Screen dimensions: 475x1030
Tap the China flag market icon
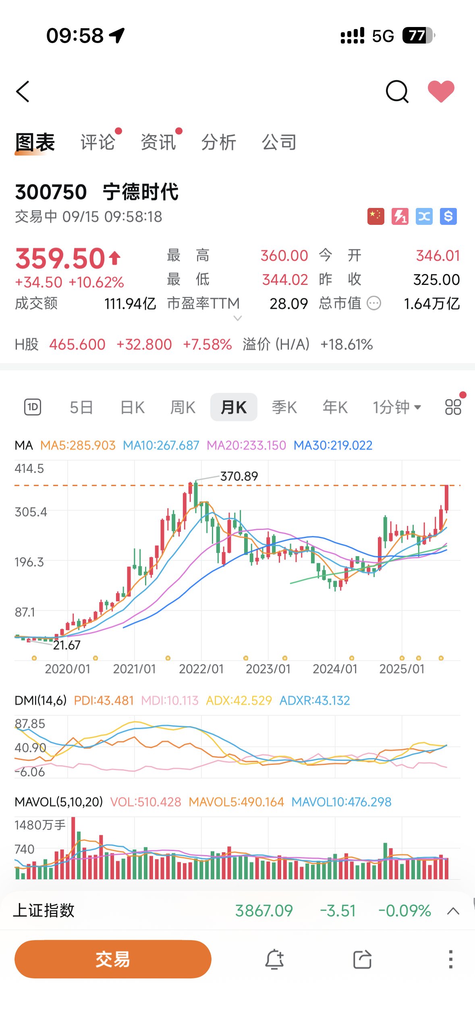coord(376,216)
